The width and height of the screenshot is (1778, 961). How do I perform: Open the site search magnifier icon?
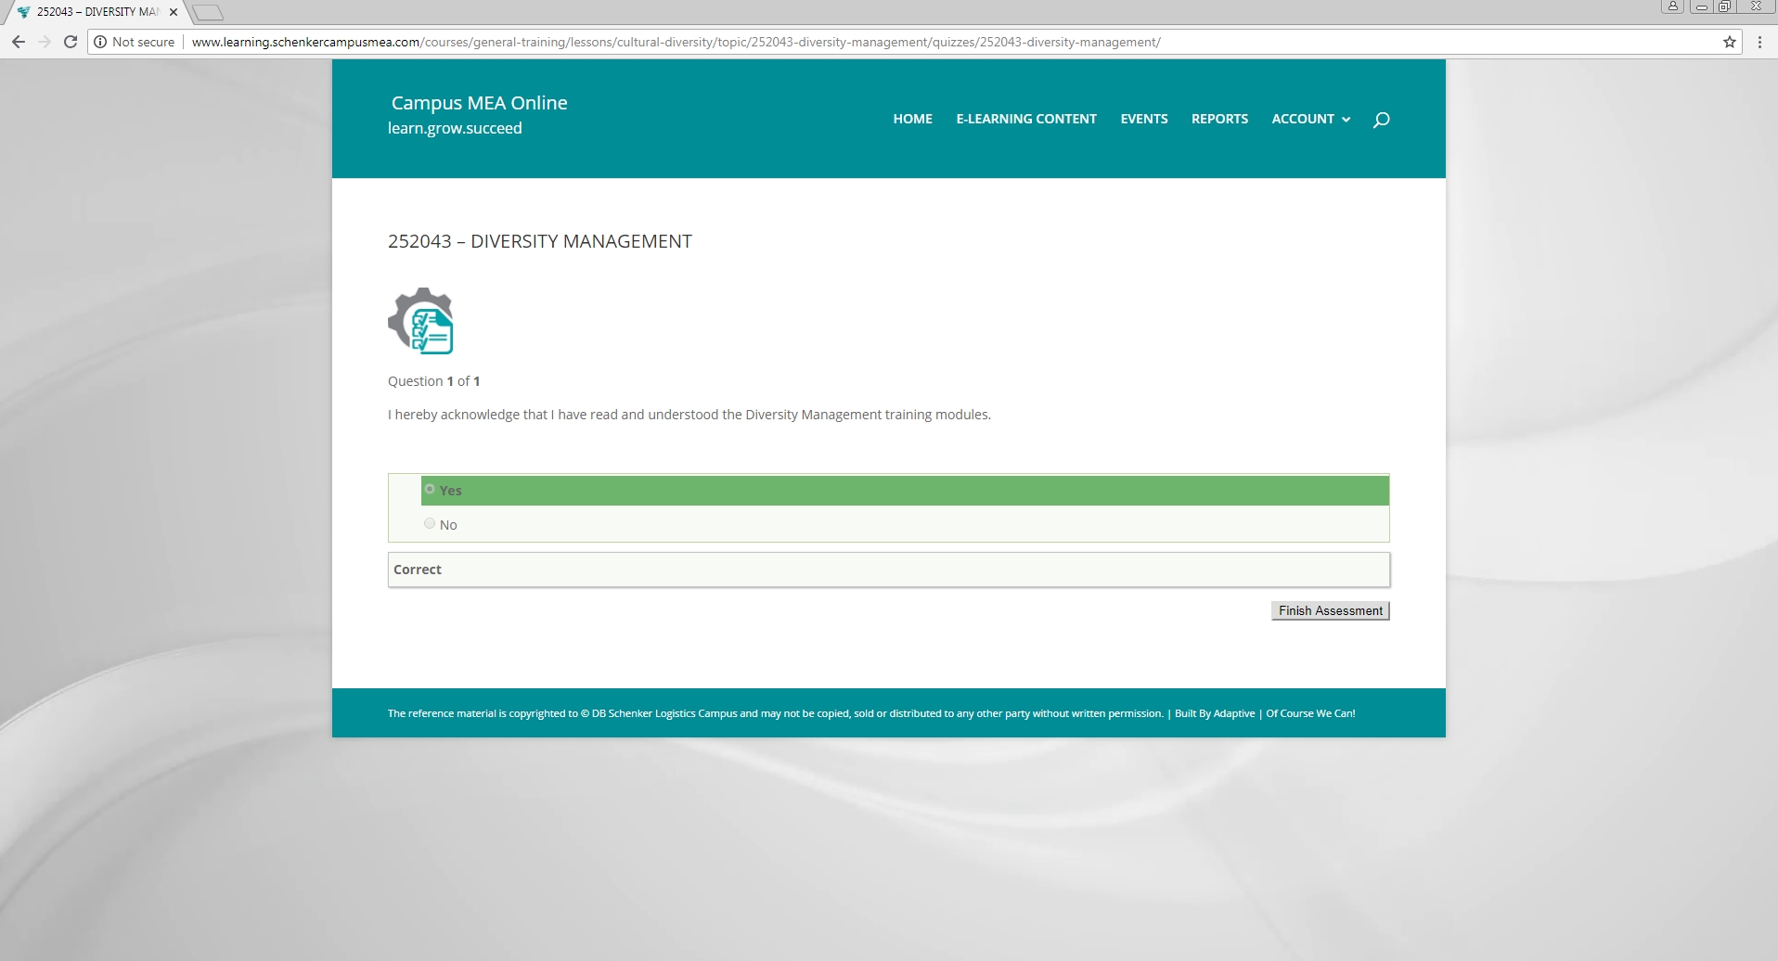click(x=1381, y=120)
